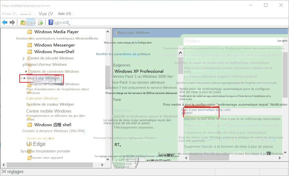Click the blue Back arrow in toolbar
The height and width of the screenshot is (176, 289).
pos(5,23)
